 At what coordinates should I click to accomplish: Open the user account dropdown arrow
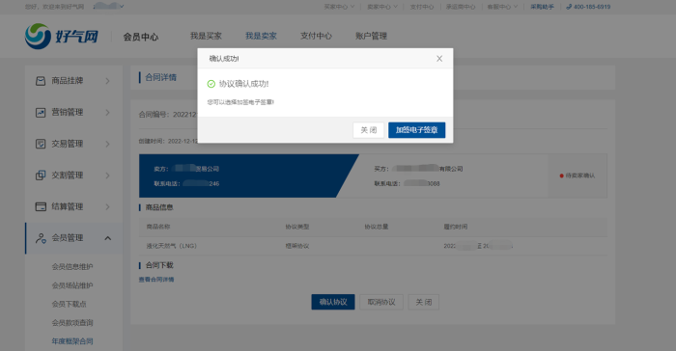tap(122, 7)
